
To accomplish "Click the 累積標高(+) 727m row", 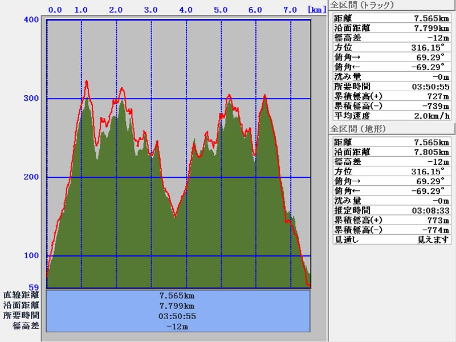I will 391,96.
